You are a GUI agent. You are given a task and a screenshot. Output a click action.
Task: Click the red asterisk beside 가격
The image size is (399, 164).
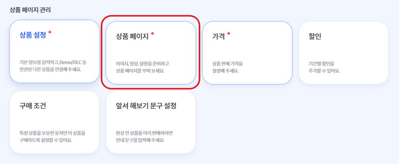click(x=228, y=34)
